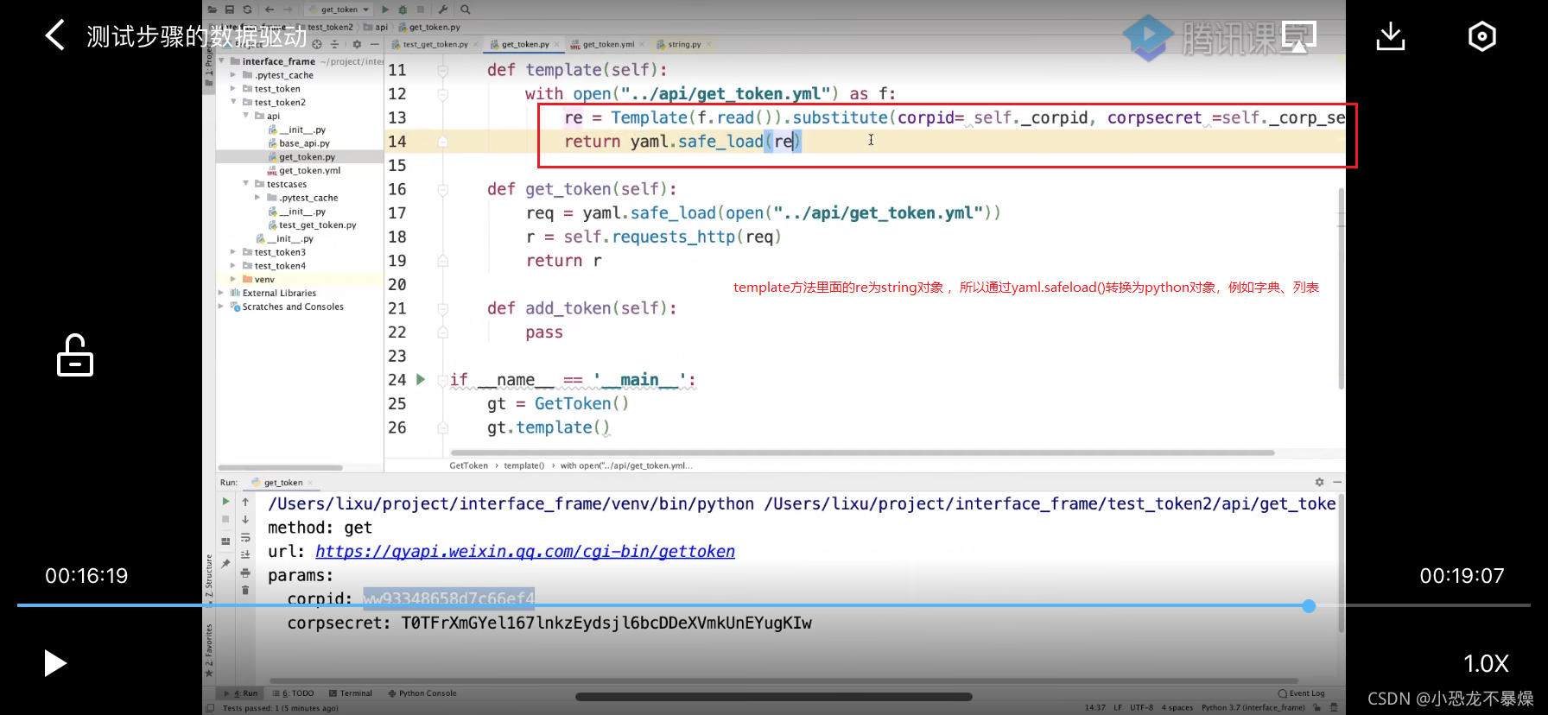1548x715 pixels.
Task: Select base_api.py in project tree
Action: (x=299, y=143)
